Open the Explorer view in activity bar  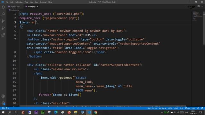coord(3,7)
